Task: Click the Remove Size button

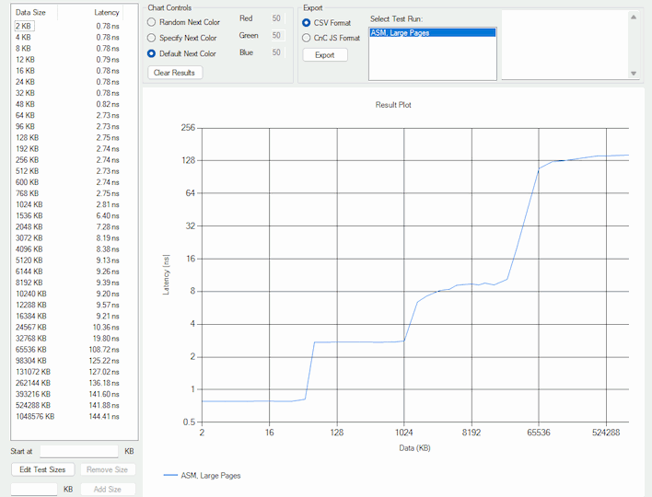Action: (107, 469)
